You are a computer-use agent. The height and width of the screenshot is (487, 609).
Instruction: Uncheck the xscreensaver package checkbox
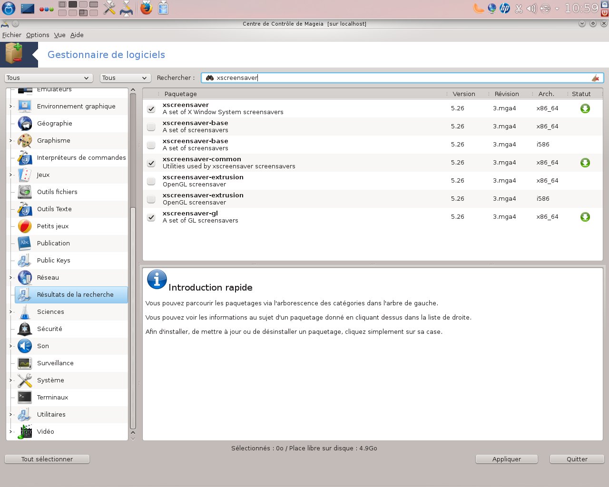(151, 109)
